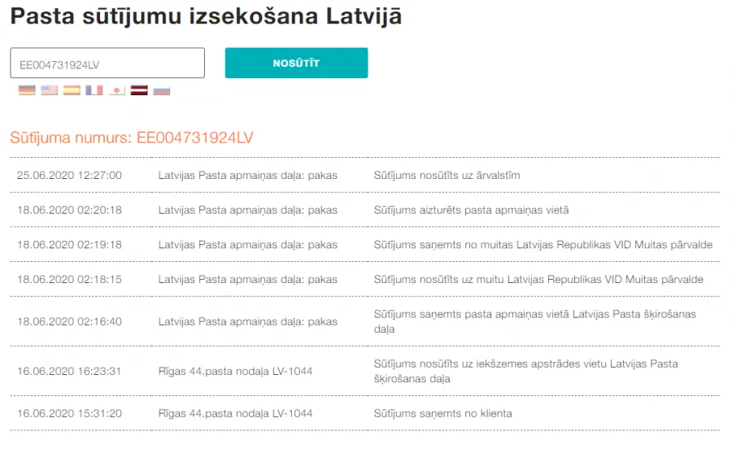Viewport: 732px width, 449px height.
Task: Choose the Russian flag language icon
Action: coord(162,90)
